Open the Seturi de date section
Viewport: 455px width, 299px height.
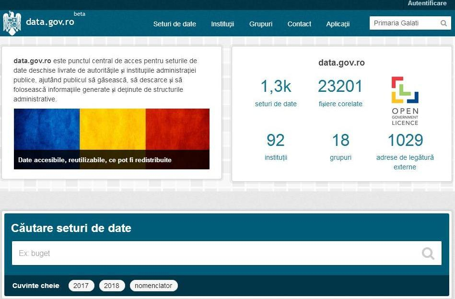point(175,23)
